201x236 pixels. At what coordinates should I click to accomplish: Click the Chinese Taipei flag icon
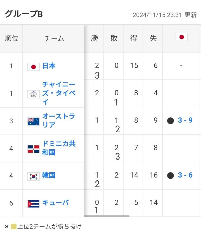[x=33, y=94]
